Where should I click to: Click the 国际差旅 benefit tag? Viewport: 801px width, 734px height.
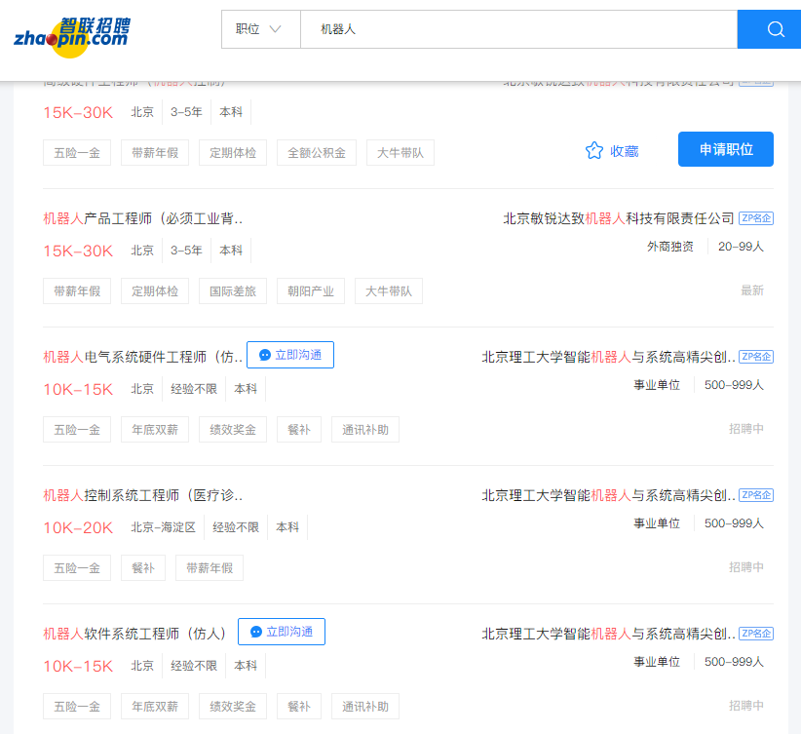point(233,290)
